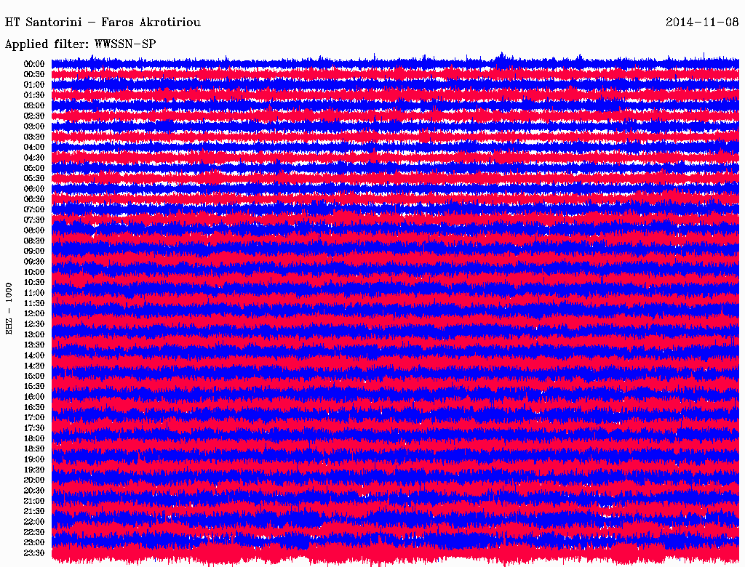The height and width of the screenshot is (567, 745).
Task: Select the 14:00 time label
Action: click(34, 355)
